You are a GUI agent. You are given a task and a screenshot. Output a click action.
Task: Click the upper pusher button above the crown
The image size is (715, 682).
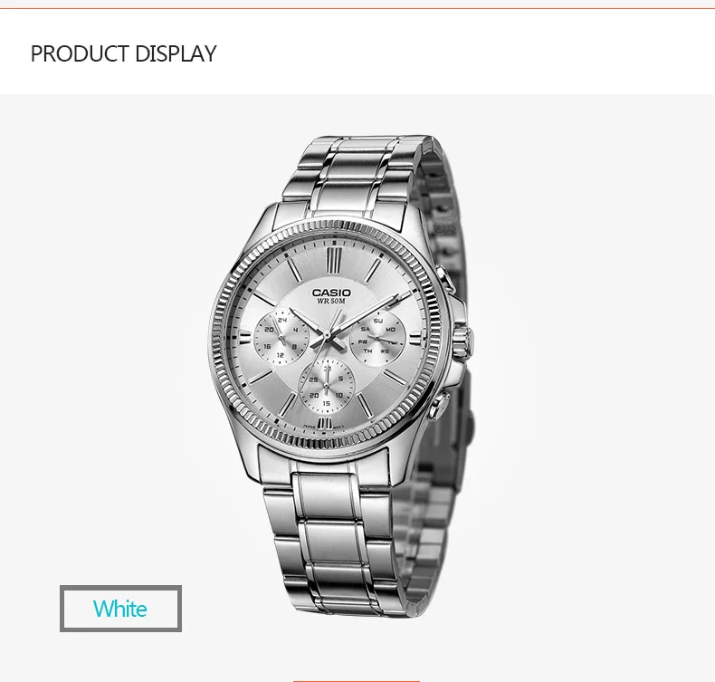444,278
